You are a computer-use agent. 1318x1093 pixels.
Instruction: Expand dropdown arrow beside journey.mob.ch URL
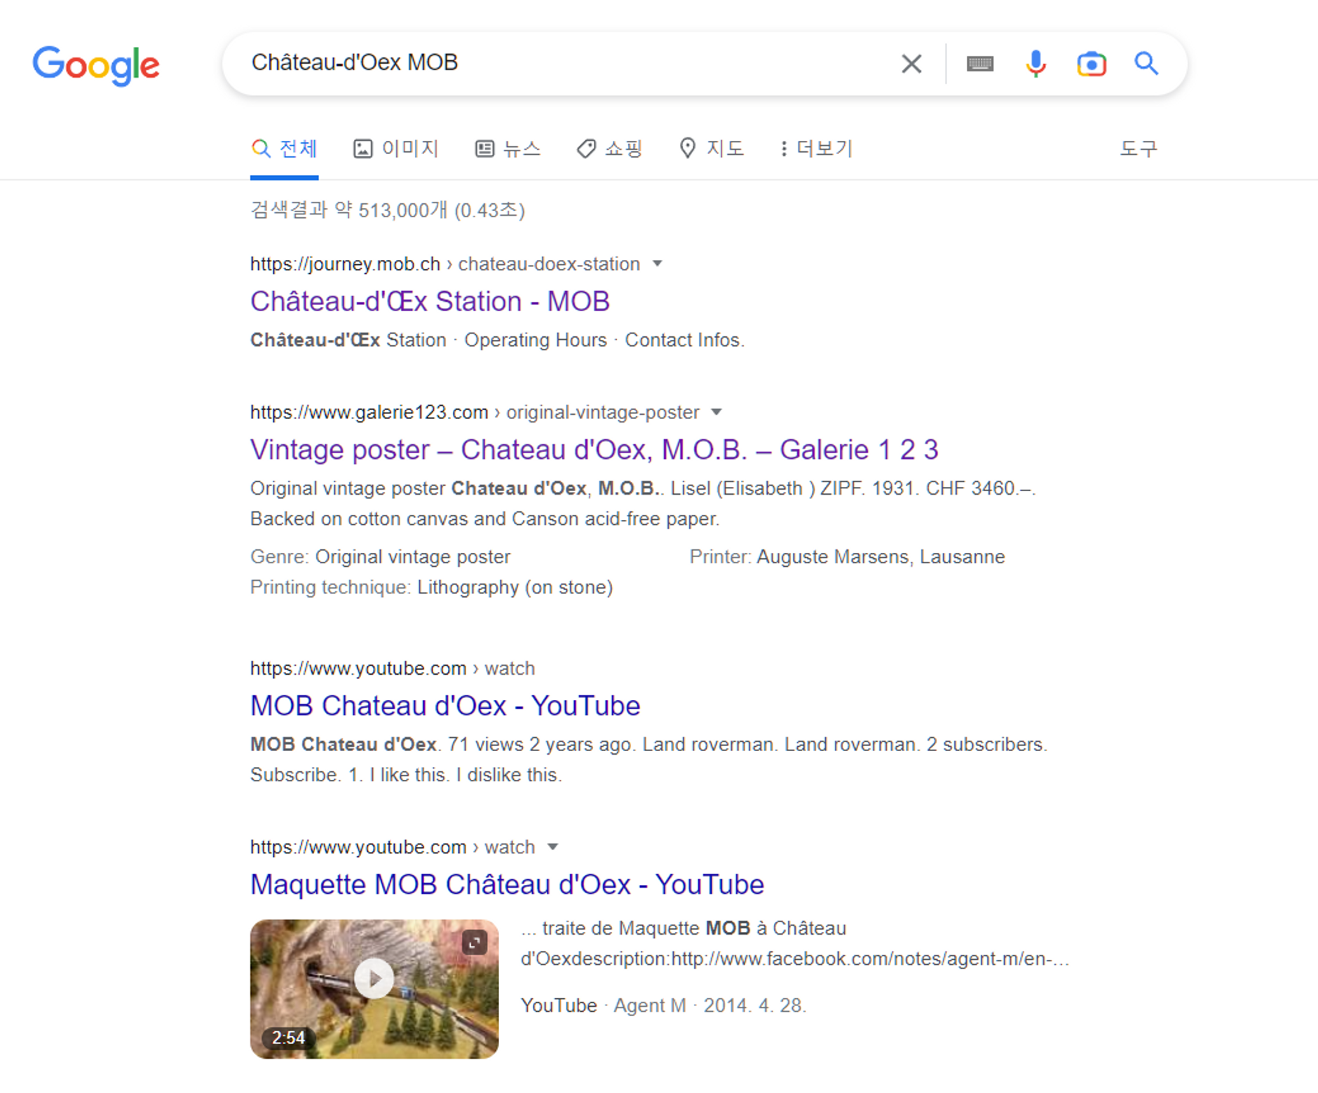657,264
